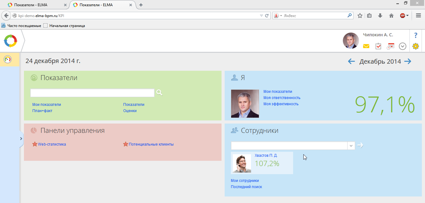Click the ELMA circular logo
The height and width of the screenshot is (203, 425).
point(10,41)
